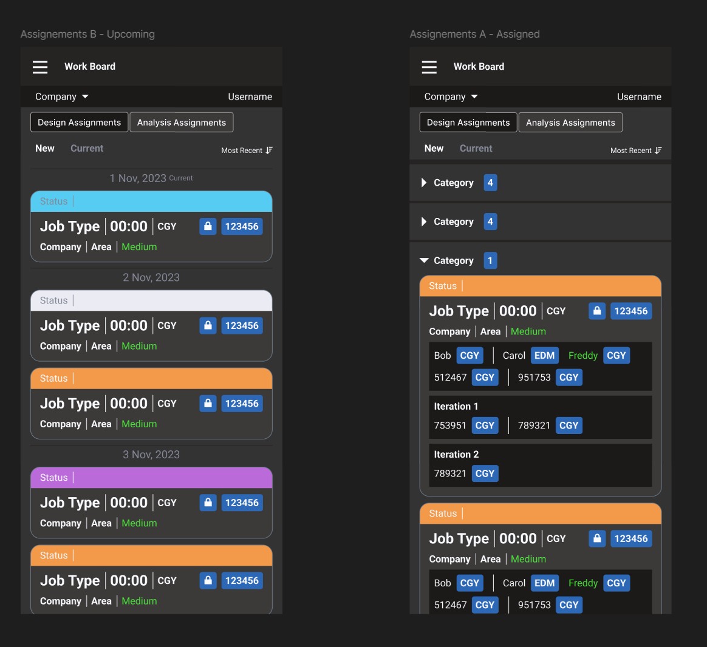Image resolution: width=707 pixels, height=647 pixels.
Task: Collapse the expanded Category with count 1
Action: [424, 260]
